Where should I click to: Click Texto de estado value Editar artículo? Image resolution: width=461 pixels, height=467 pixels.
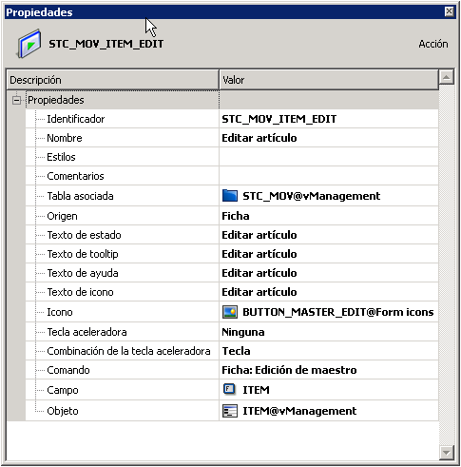[x=259, y=235]
